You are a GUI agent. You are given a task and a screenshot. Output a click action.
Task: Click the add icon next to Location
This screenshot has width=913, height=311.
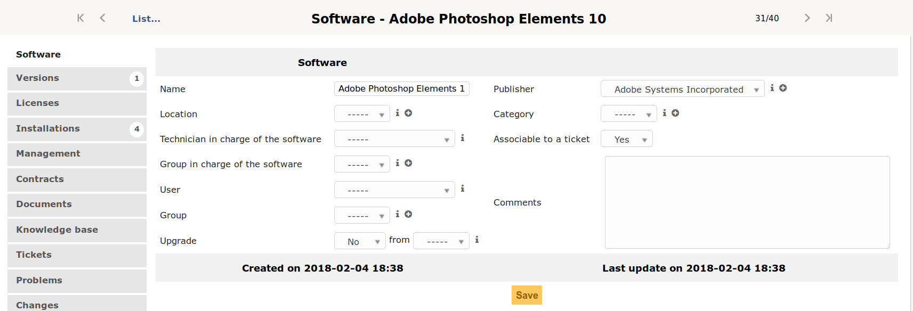408,113
